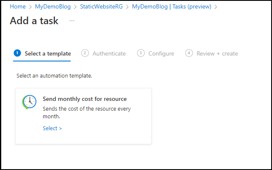Jump to the Review + create tab
Screen dimensions: 272x170
pos(212,53)
